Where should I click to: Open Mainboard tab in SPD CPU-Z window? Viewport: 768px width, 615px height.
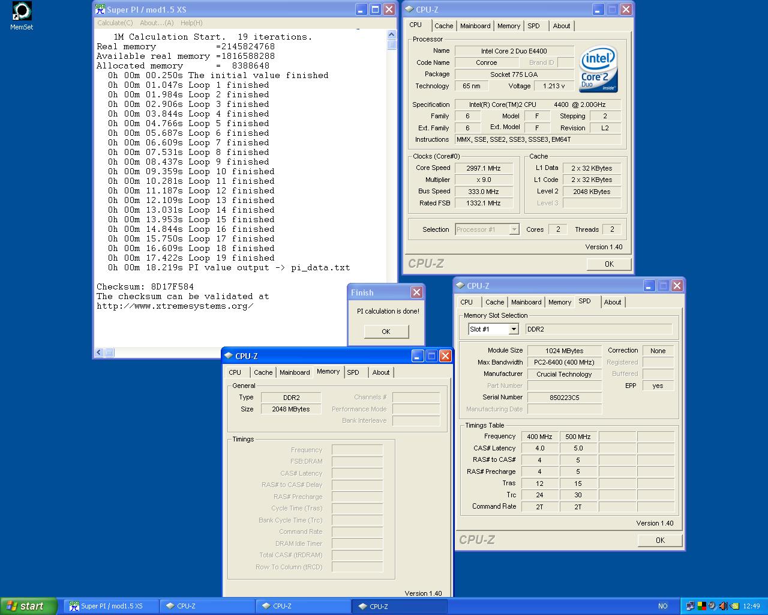point(526,302)
